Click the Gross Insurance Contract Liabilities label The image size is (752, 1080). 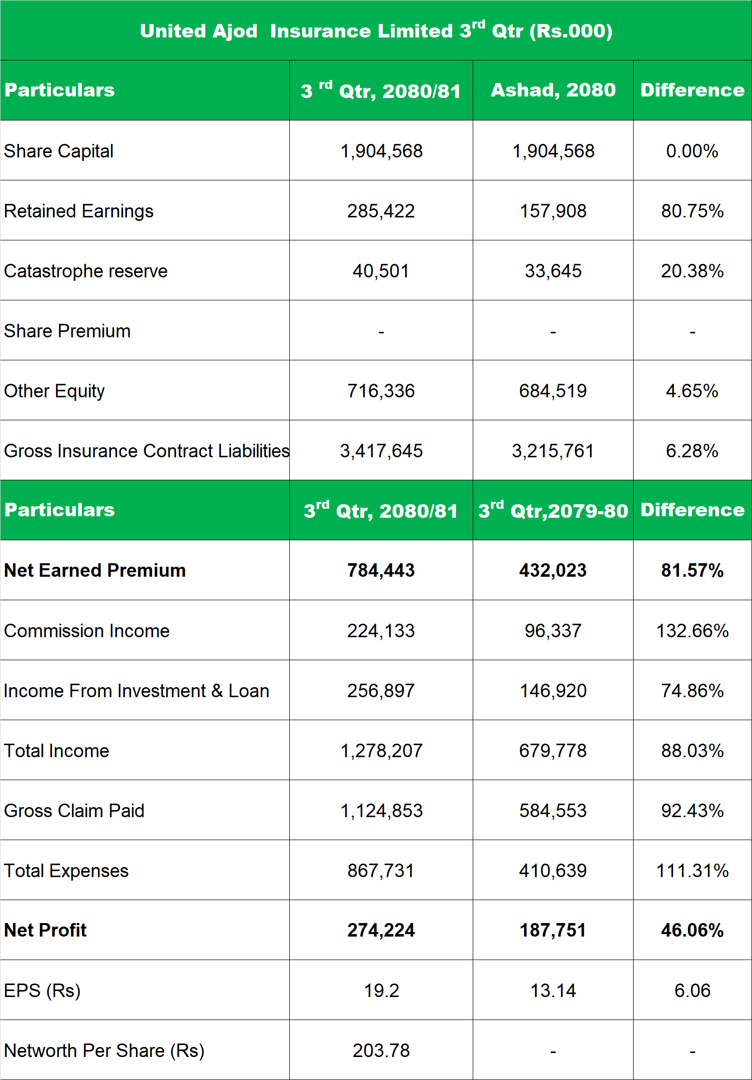pos(146,451)
